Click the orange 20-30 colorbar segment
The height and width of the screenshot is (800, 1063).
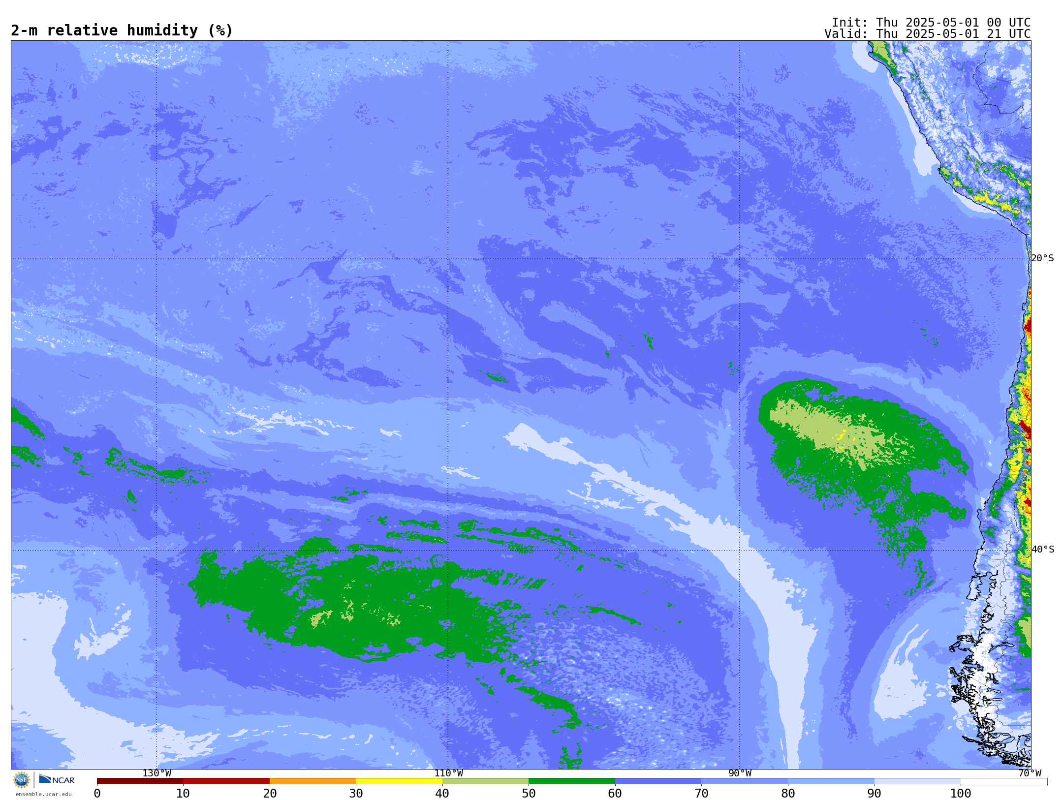[x=313, y=781]
